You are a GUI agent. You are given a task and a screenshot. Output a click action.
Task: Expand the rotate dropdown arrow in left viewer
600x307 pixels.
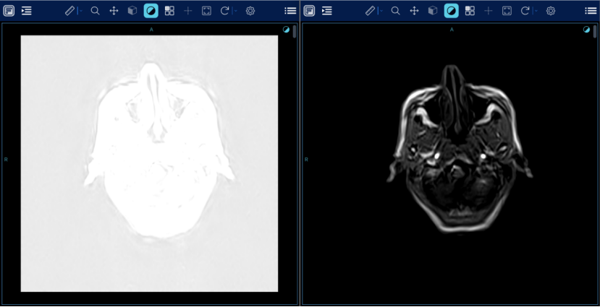[234, 11]
